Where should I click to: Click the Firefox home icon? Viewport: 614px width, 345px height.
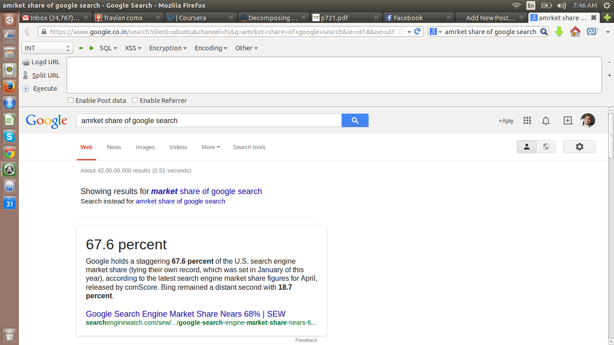(x=575, y=31)
